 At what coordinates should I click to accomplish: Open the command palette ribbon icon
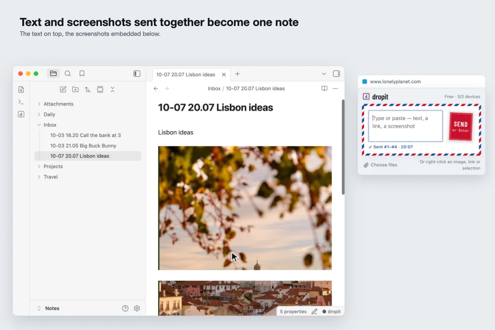21,102
